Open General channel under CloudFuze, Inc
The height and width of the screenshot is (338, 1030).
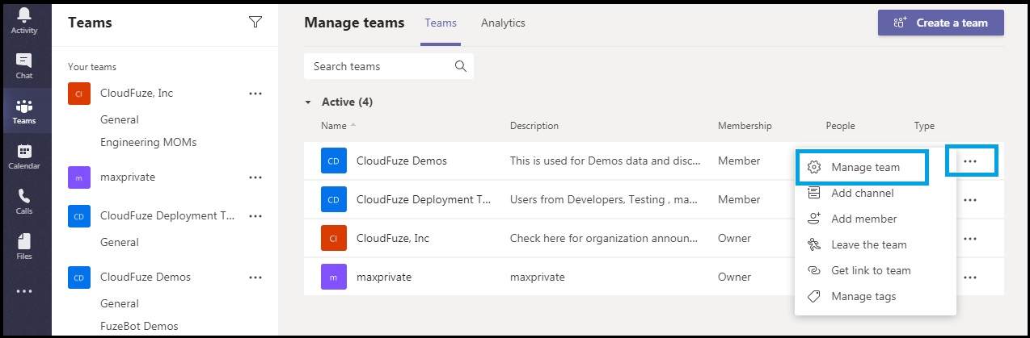[x=120, y=119]
